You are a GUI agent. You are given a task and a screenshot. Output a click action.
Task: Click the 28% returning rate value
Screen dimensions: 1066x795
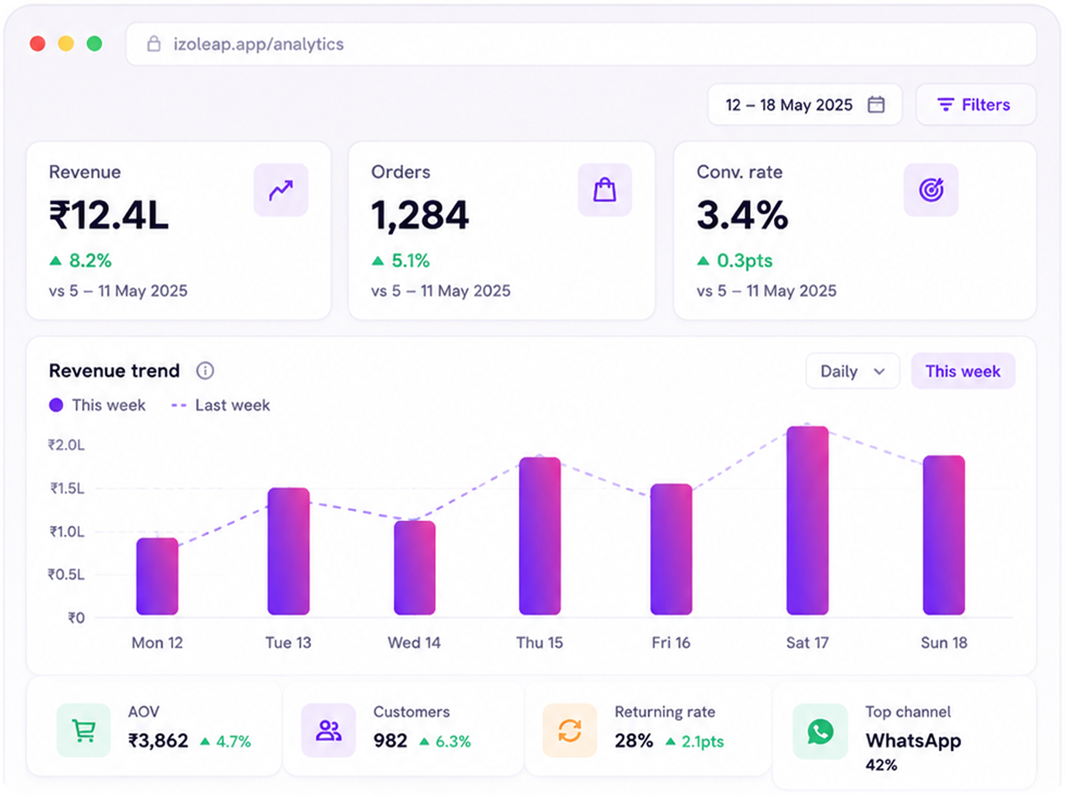pyautogui.click(x=634, y=741)
